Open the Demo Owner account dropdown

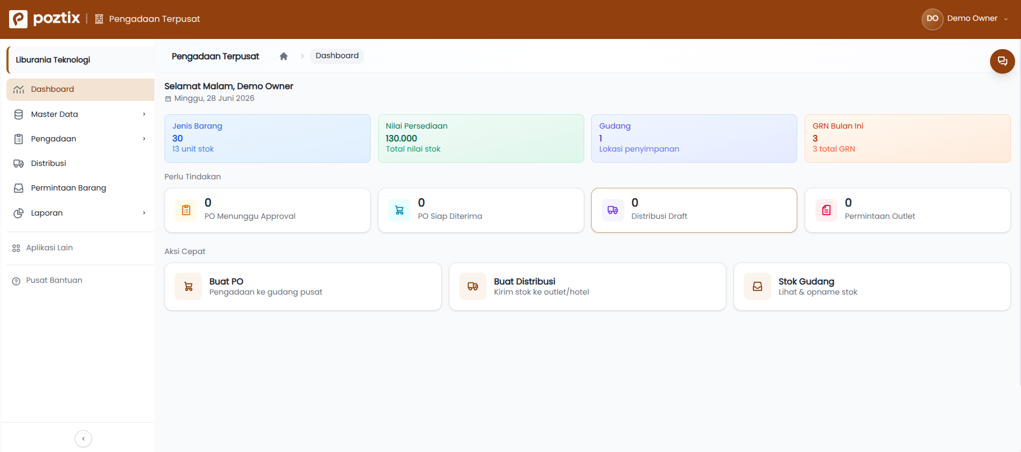pyautogui.click(x=965, y=19)
